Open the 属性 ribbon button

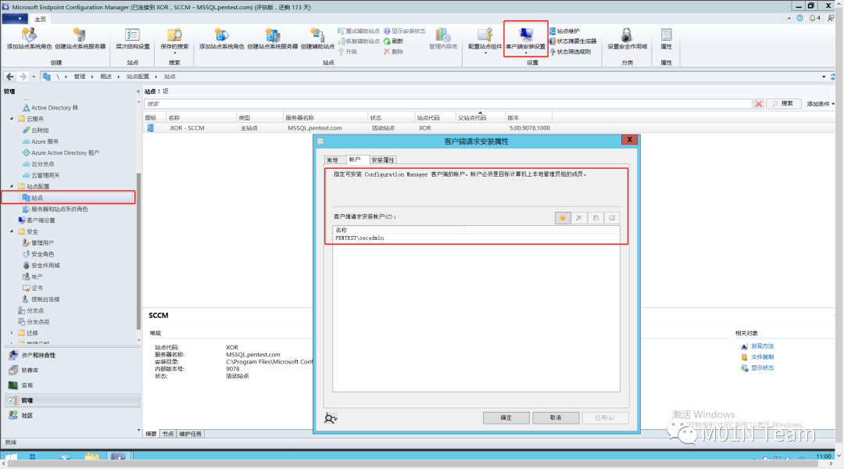point(667,38)
